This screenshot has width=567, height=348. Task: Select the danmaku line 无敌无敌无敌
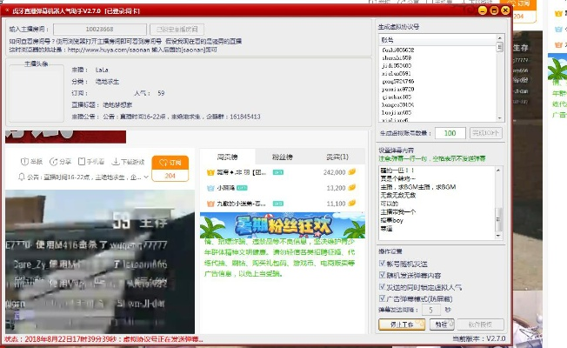coord(398,195)
